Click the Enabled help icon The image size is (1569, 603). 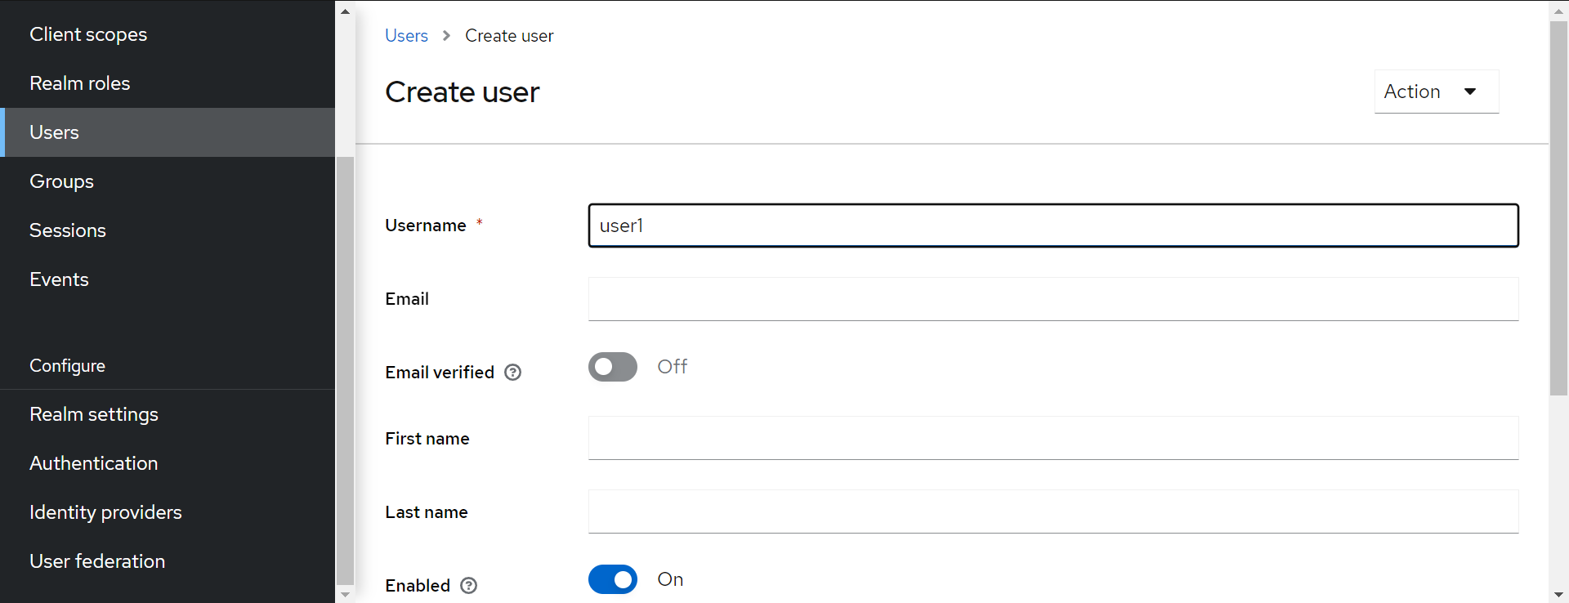[x=468, y=586]
